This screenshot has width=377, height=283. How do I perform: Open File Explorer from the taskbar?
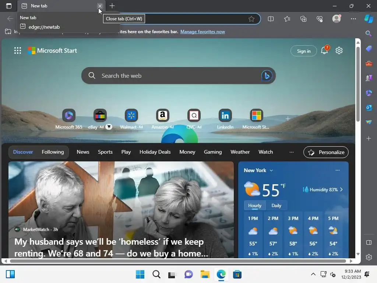point(205,274)
